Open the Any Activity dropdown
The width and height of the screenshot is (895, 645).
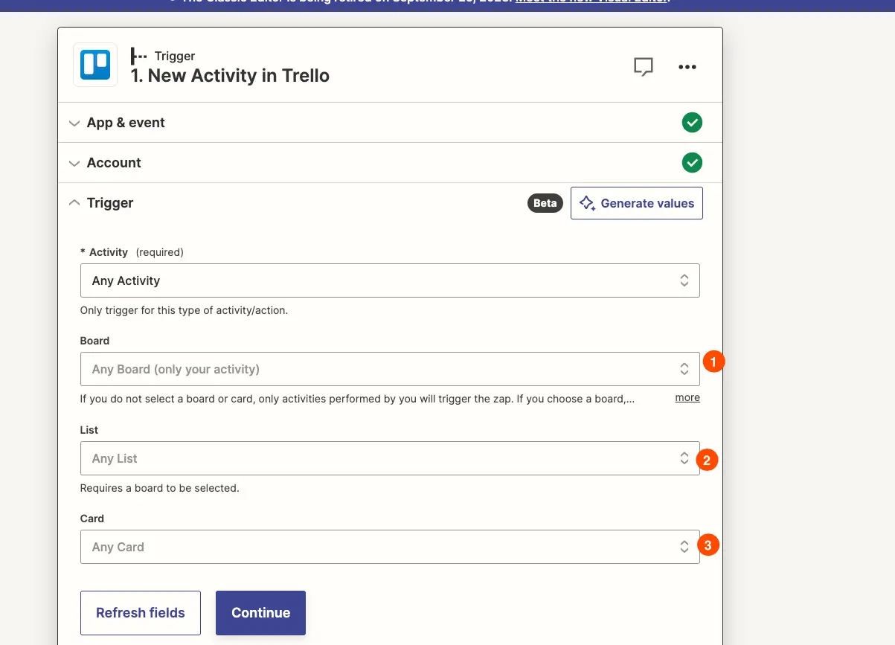pos(390,280)
